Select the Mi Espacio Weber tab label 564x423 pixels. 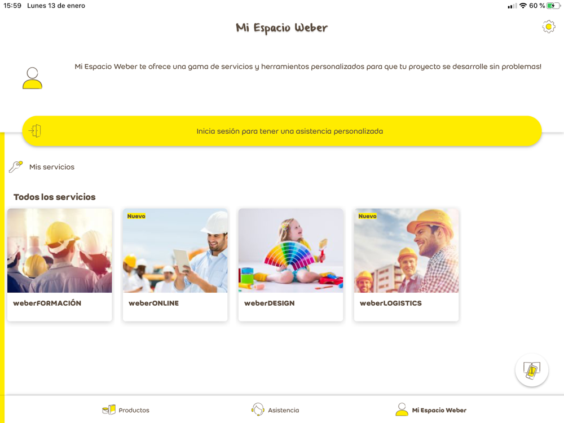(439, 410)
